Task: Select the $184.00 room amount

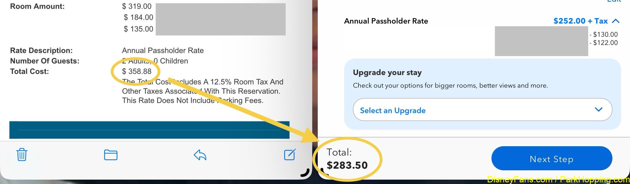Action: click(138, 18)
